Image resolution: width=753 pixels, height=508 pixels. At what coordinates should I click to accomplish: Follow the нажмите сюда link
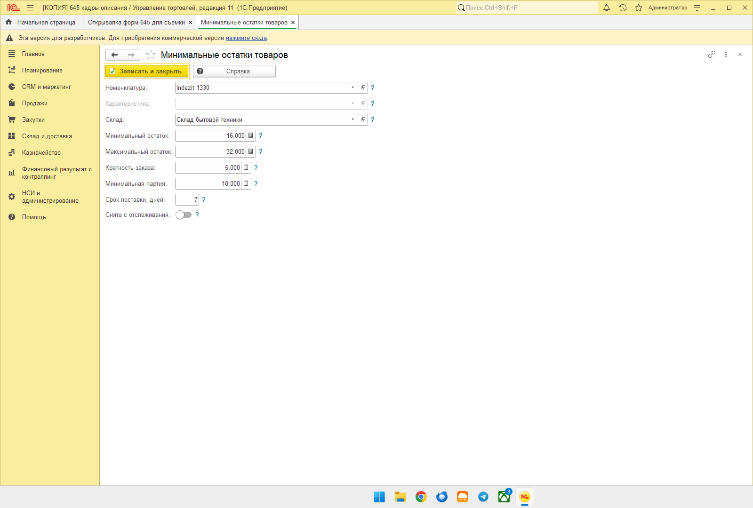click(246, 38)
